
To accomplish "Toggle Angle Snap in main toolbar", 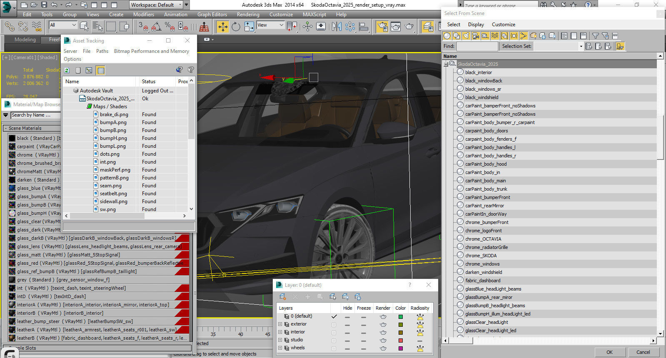I will [x=156, y=27].
